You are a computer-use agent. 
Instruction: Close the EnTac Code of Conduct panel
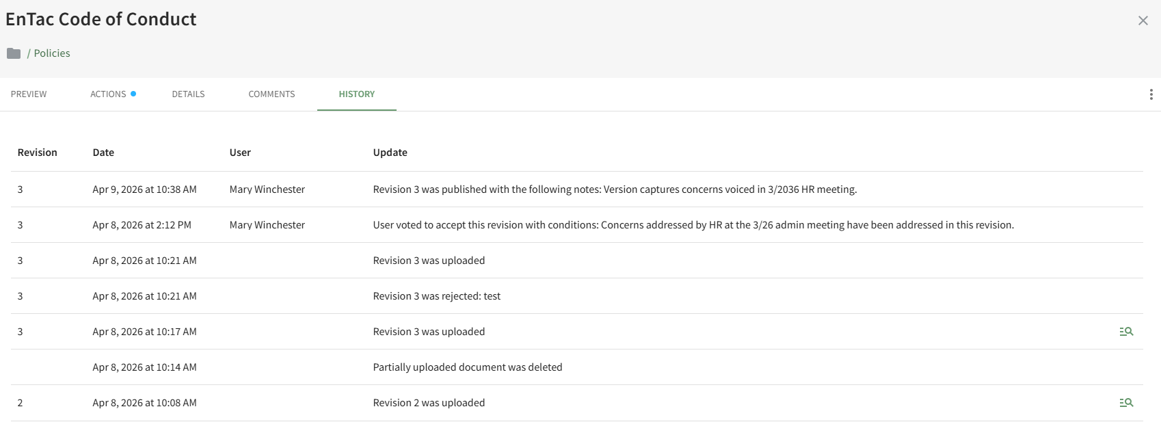point(1143,21)
